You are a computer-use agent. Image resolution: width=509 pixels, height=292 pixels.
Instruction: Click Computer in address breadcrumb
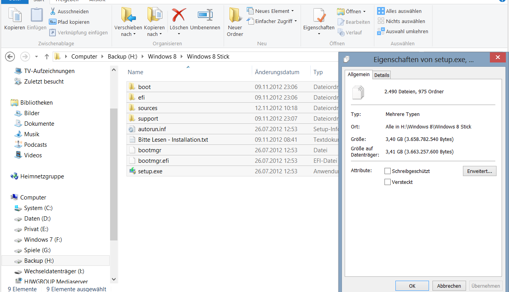(84, 57)
